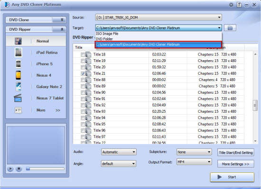The height and width of the screenshot is (189, 261).
Task: Open the Angle dropdown
Action: pyautogui.click(x=119, y=163)
